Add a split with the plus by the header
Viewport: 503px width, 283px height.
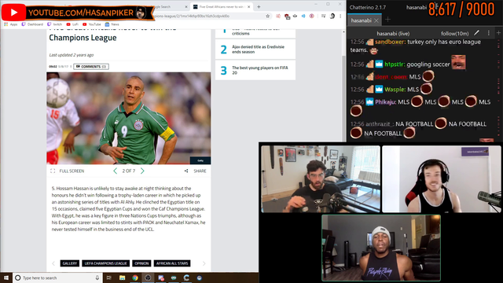click(498, 33)
